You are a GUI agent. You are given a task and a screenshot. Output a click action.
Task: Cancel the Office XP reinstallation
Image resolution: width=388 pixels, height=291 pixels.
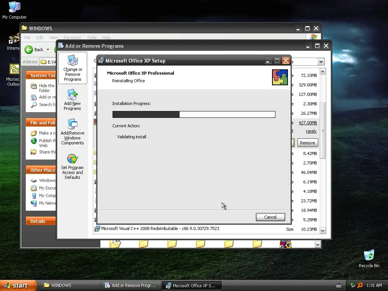click(270, 217)
